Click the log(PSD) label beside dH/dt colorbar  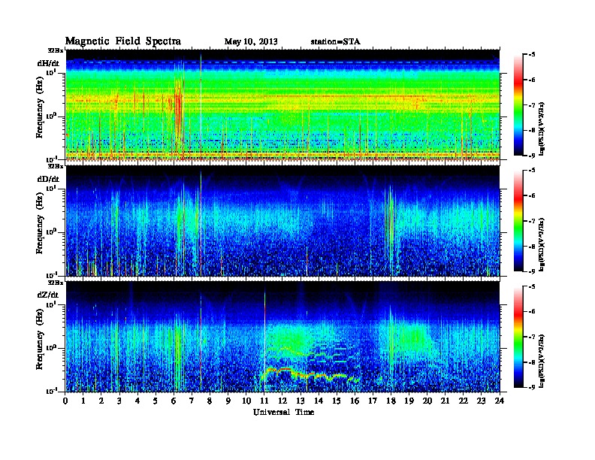click(x=543, y=129)
